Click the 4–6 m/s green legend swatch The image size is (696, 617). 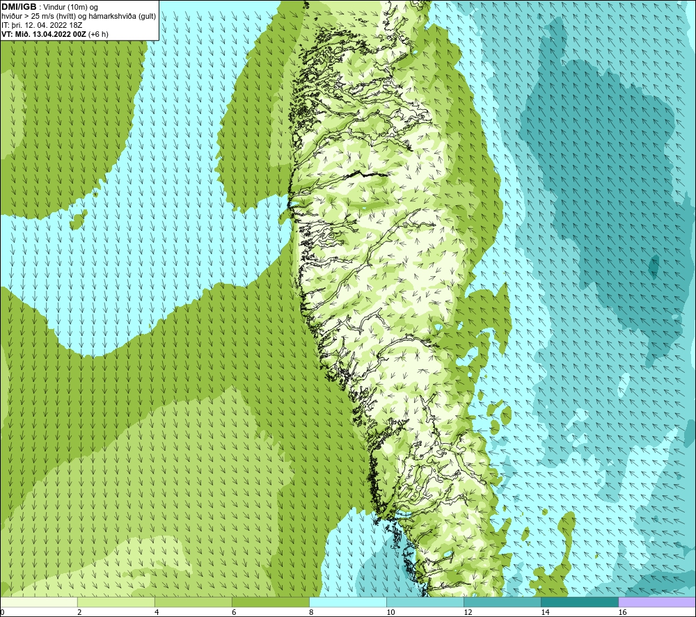tap(193, 602)
